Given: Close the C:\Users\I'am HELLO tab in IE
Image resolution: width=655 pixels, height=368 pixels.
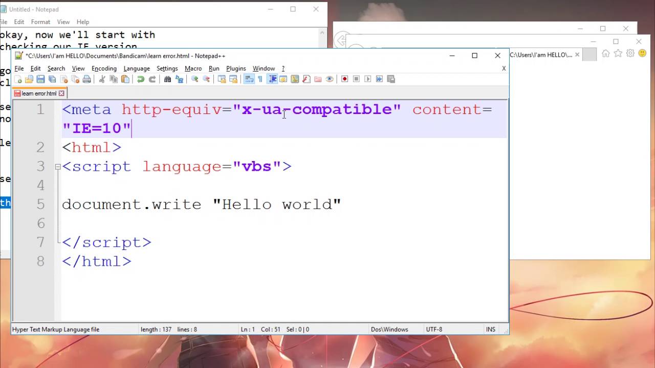Looking at the screenshot, I should pos(577,55).
